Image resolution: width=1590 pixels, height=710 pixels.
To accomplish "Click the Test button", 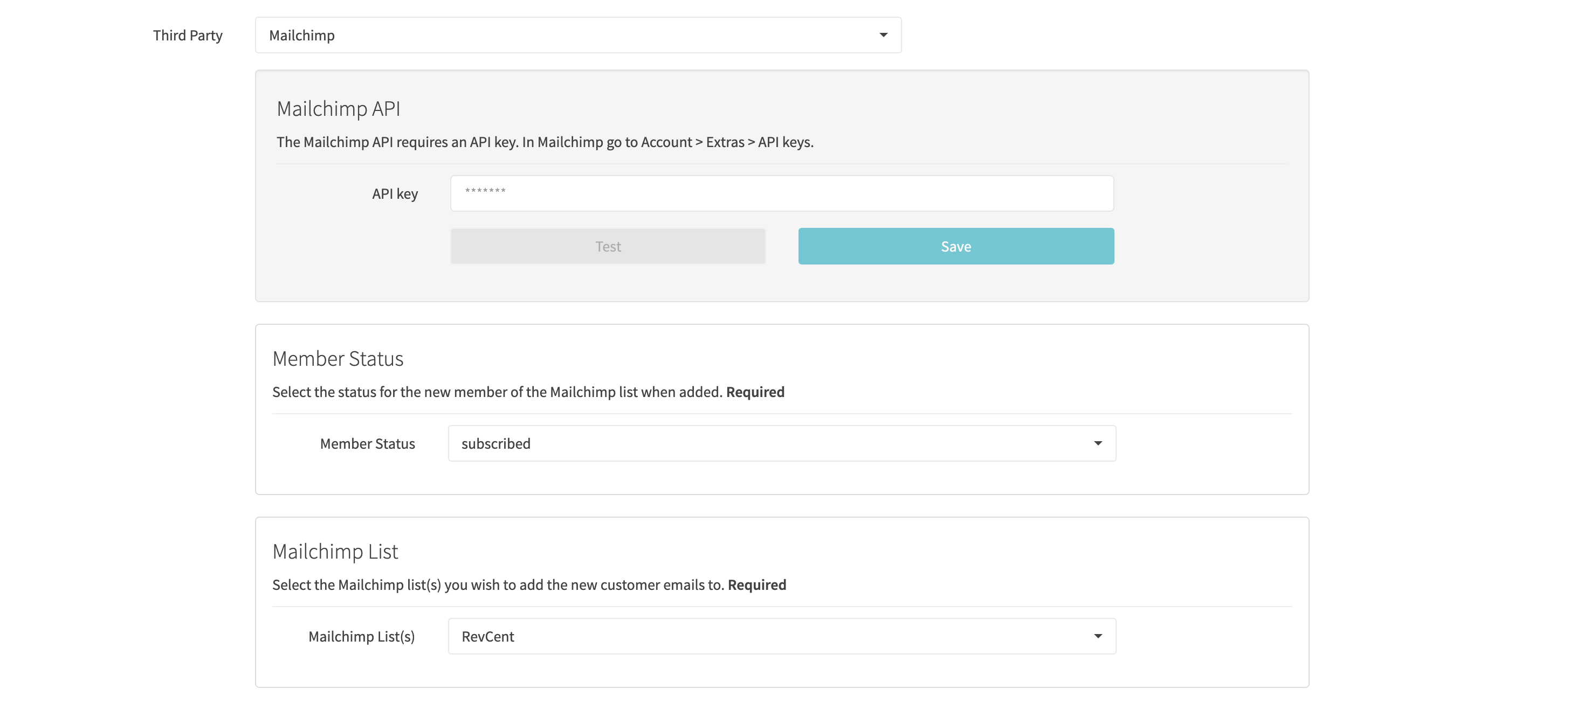I will [607, 246].
